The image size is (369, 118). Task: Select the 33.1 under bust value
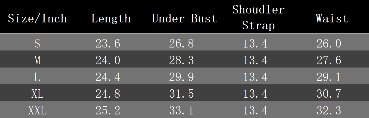(x=182, y=111)
